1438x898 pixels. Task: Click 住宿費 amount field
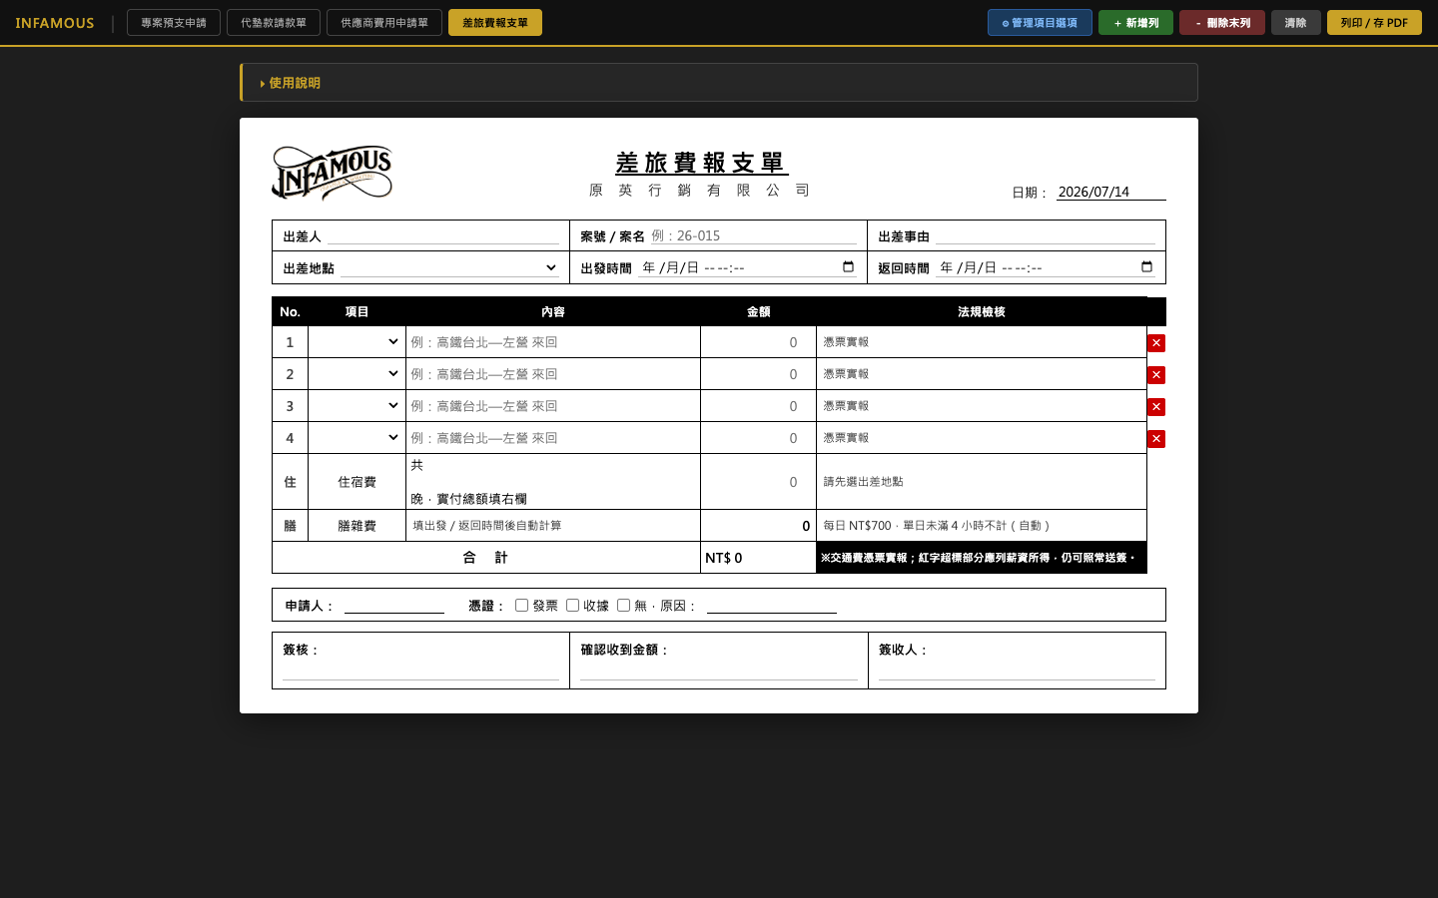point(758,482)
